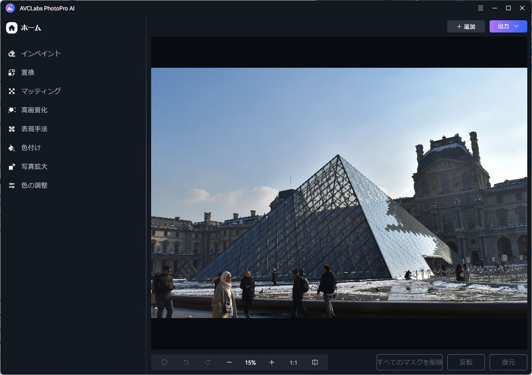The image size is (532, 375).
Task: Toggle the compare split-view icon
Action: pos(315,362)
